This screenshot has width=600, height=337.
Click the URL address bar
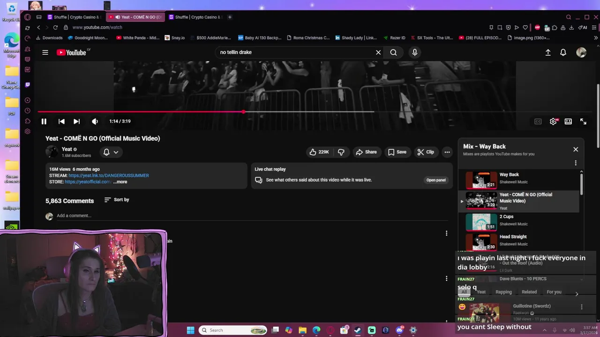coord(277,28)
